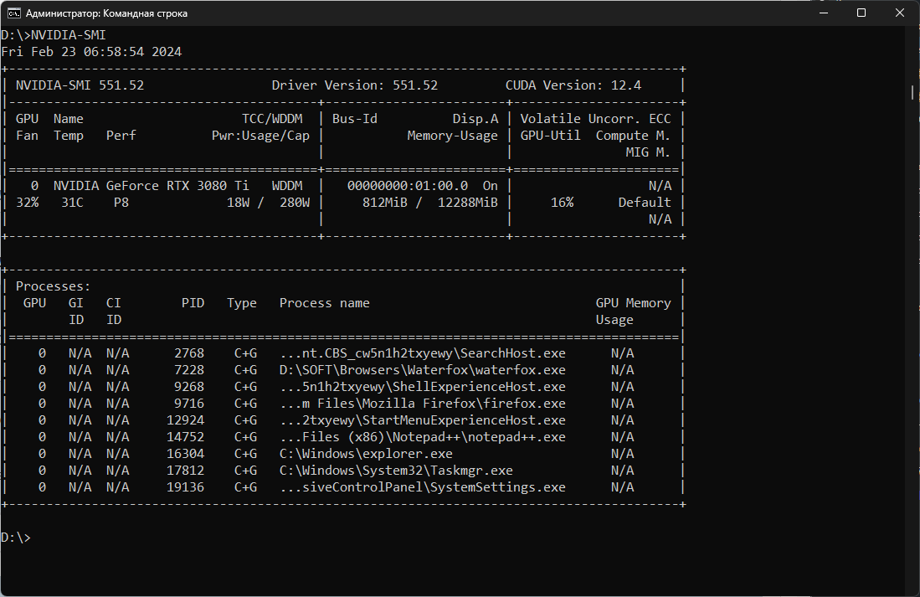The image size is (920, 597).
Task: Close the Command Prompt window
Action: tap(900, 13)
